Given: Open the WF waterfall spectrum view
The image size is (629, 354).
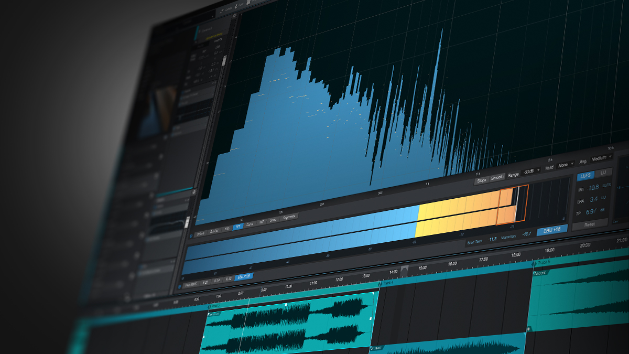Looking at the screenshot, I should tap(262, 222).
